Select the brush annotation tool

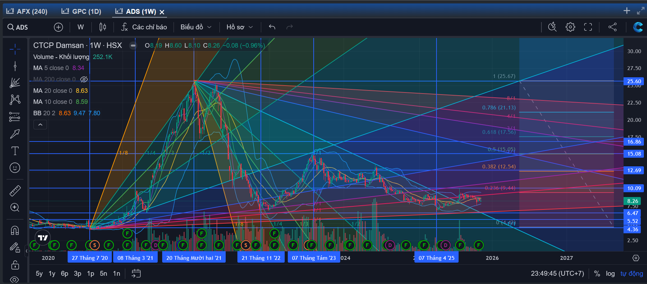[15, 134]
